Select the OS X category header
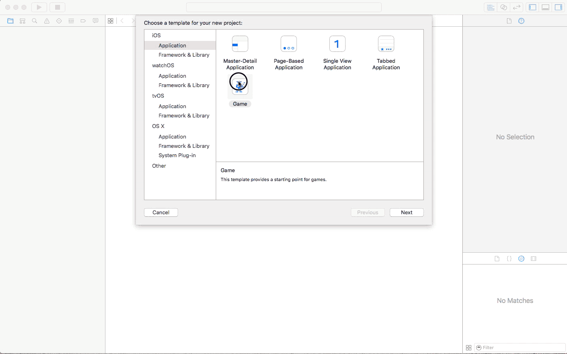The image size is (567, 354). click(x=158, y=126)
